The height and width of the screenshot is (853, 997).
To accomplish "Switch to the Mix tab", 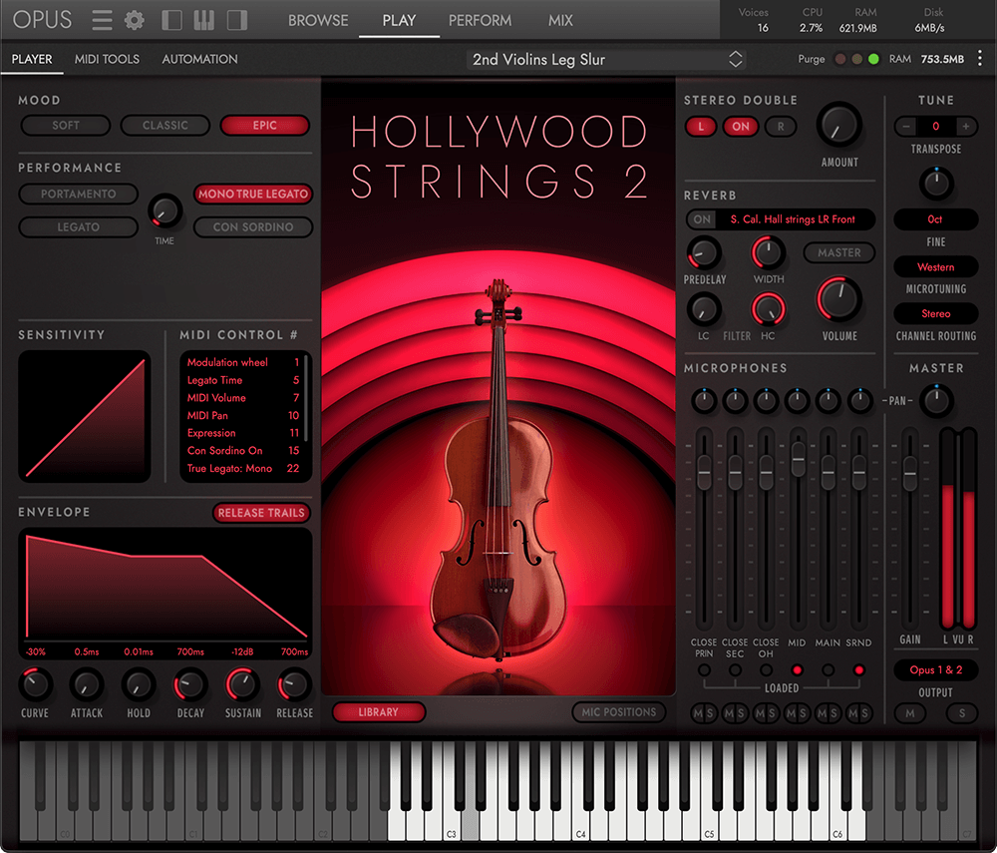I will tap(559, 20).
